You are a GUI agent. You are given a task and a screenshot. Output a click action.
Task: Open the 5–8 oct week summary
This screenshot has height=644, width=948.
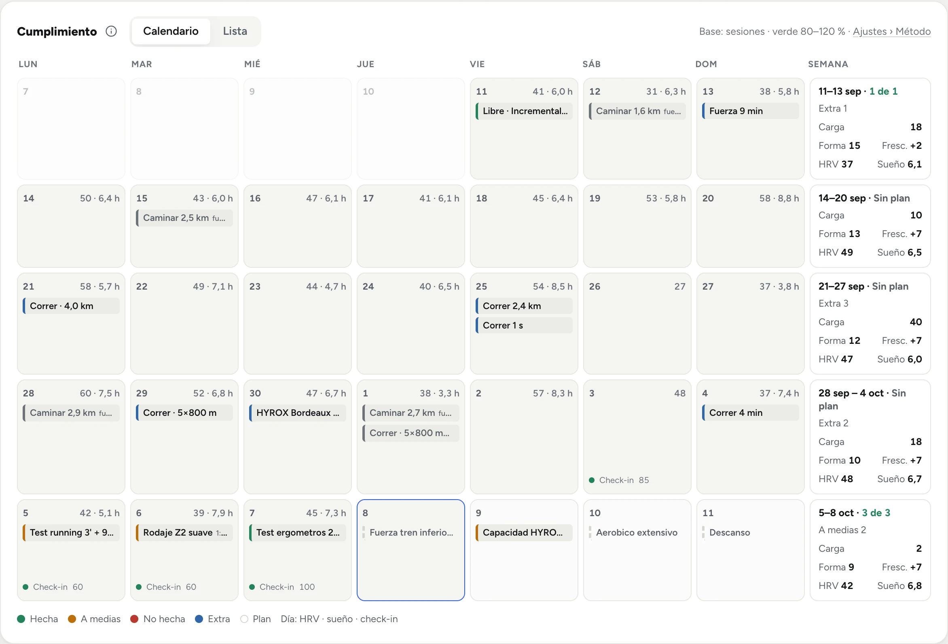click(x=870, y=550)
